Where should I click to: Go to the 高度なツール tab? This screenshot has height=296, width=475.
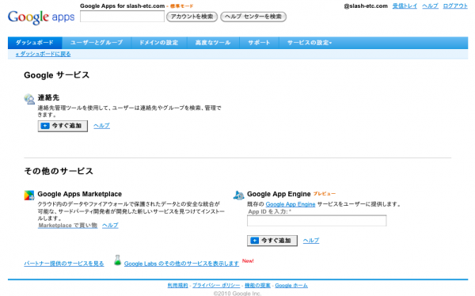(213, 43)
